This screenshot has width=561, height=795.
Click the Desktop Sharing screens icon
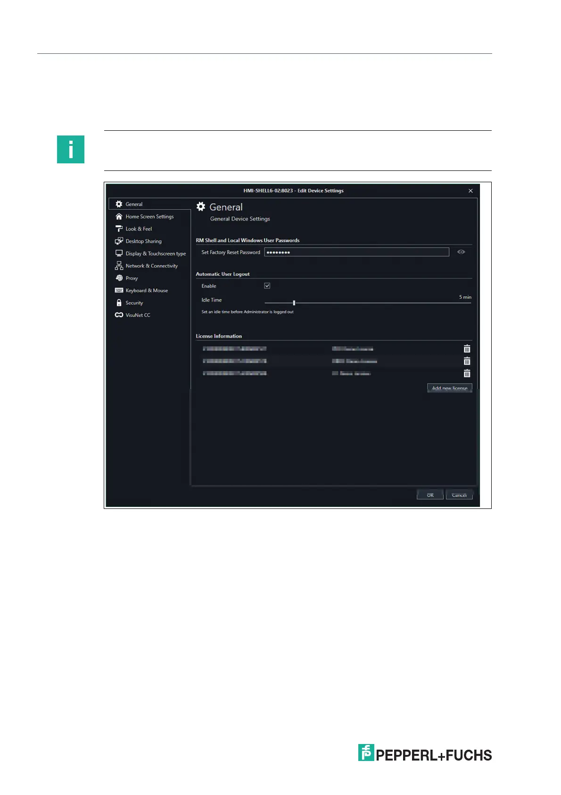119,241
